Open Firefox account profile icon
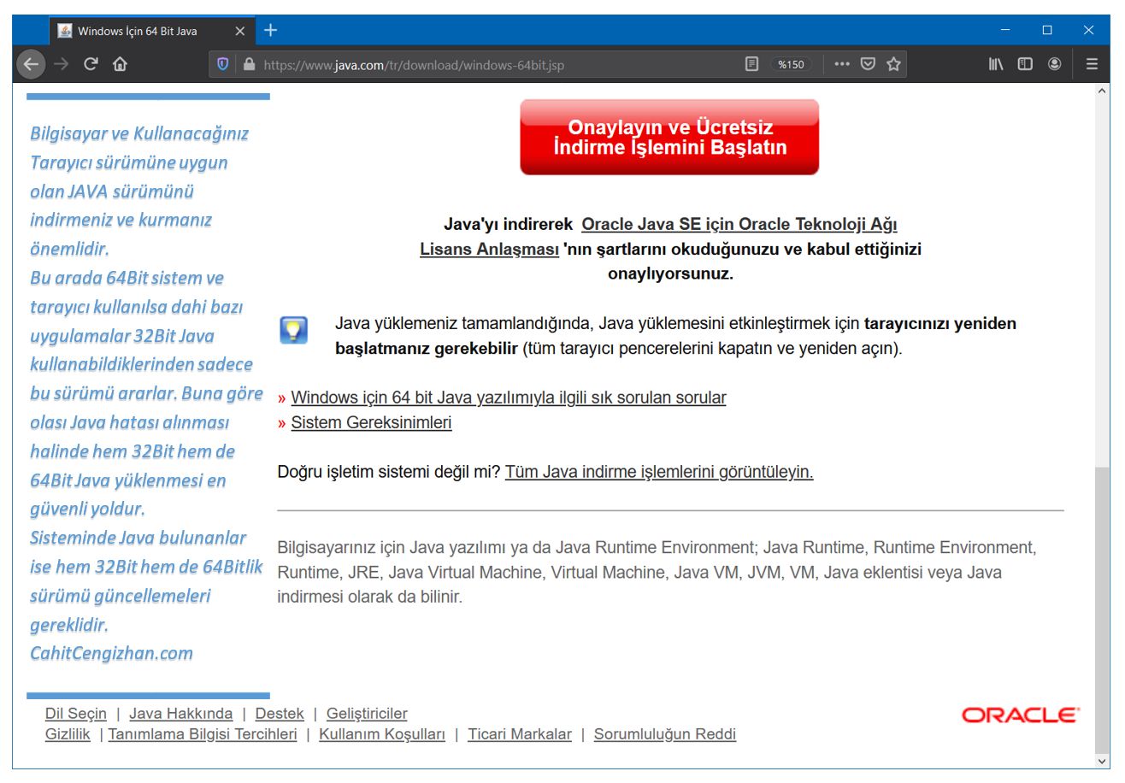 pyautogui.click(x=1054, y=64)
